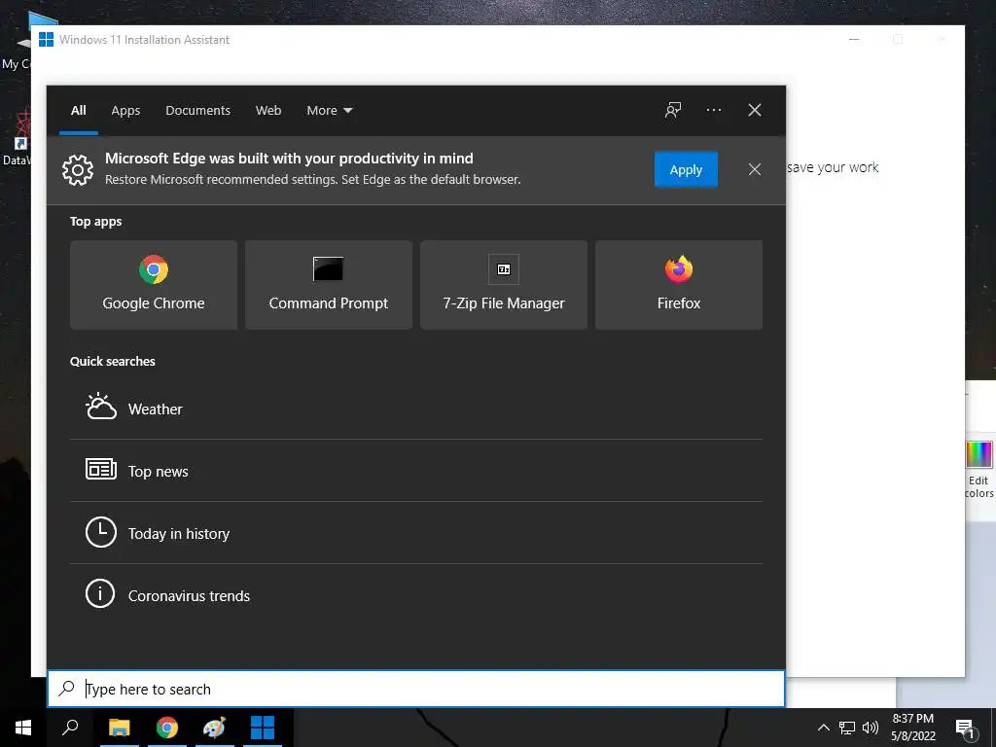Screen dimensions: 996x747
Task: Open the network status tray icon
Action: click(847, 728)
